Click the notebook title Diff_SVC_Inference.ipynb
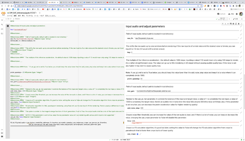Screen dimensions: 245x141 [x=23, y=13]
